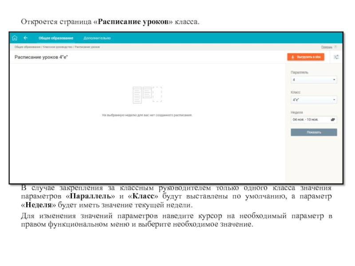The height and width of the screenshot is (266, 355).
Task: Click Выгрузить в xlsx export button
Action: (306, 57)
